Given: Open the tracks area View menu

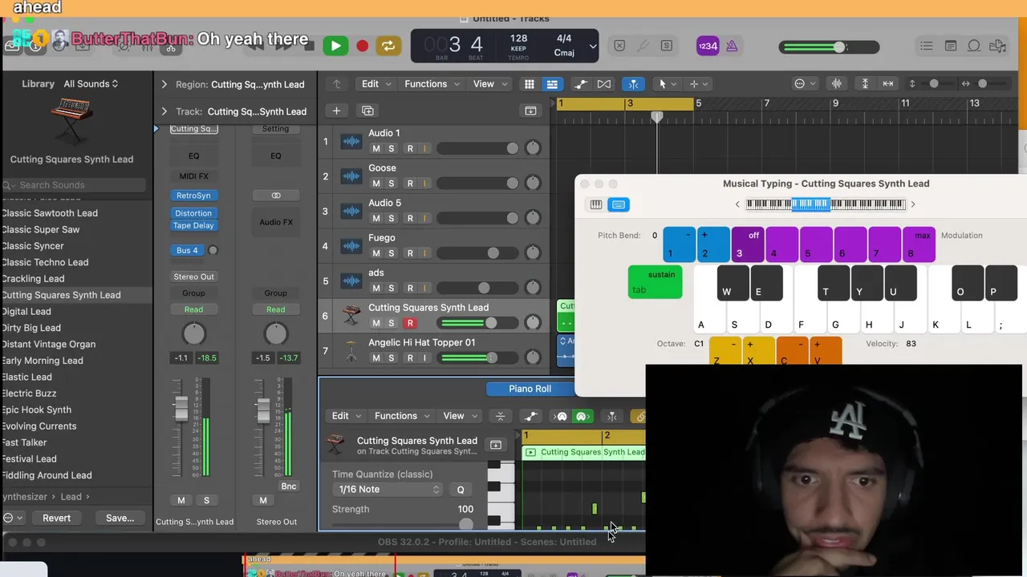Looking at the screenshot, I should point(489,83).
